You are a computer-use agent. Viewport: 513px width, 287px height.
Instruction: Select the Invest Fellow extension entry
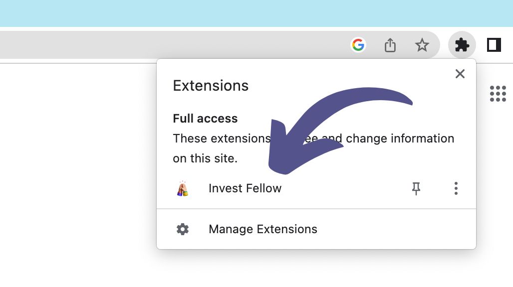pos(245,188)
